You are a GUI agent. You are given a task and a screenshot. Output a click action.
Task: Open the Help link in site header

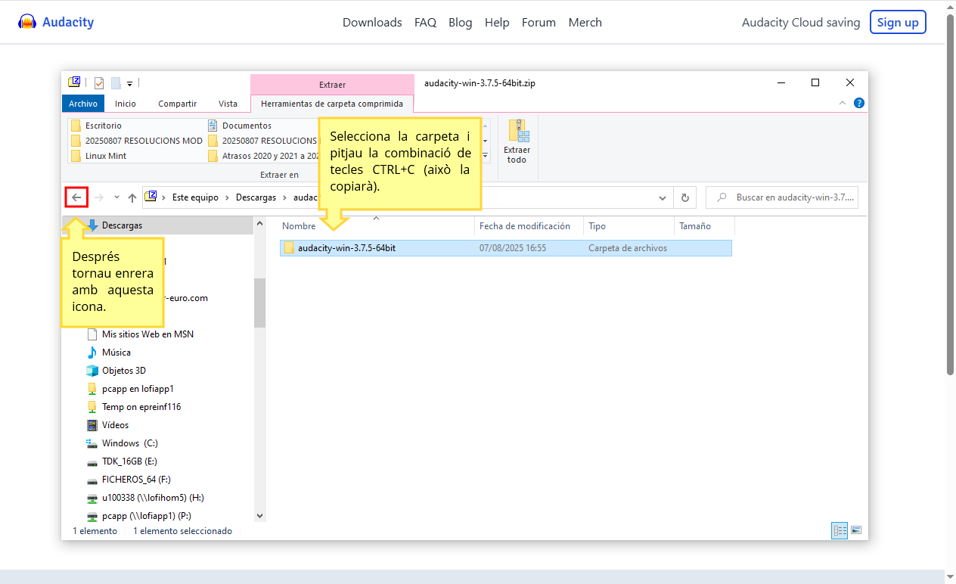497,22
